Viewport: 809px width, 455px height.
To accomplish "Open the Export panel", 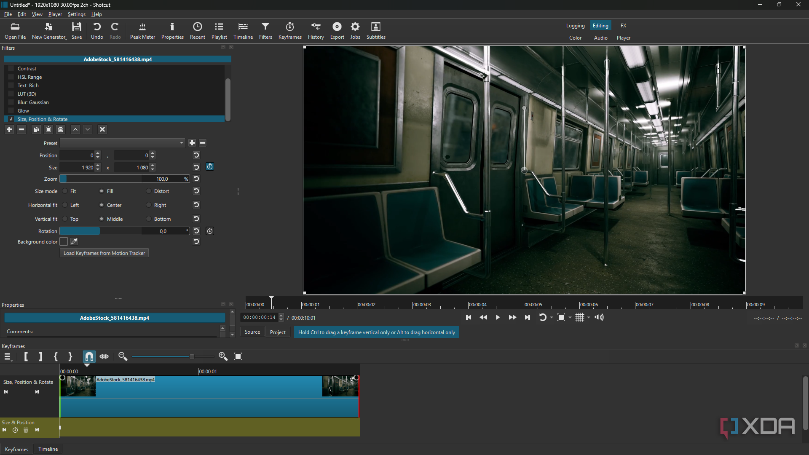I will click(x=337, y=31).
